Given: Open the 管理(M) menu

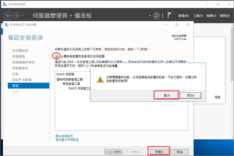Looking at the screenshot, I should (x=184, y=16).
